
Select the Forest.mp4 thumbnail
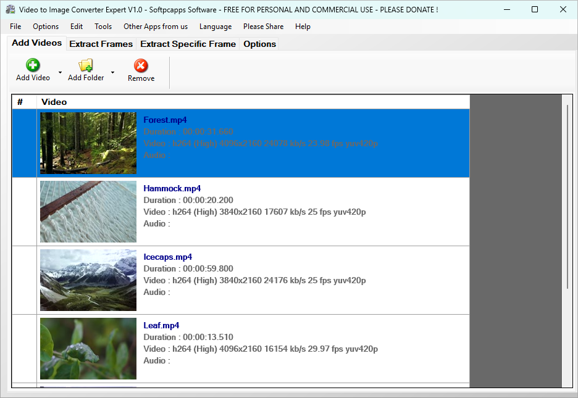[x=88, y=143]
